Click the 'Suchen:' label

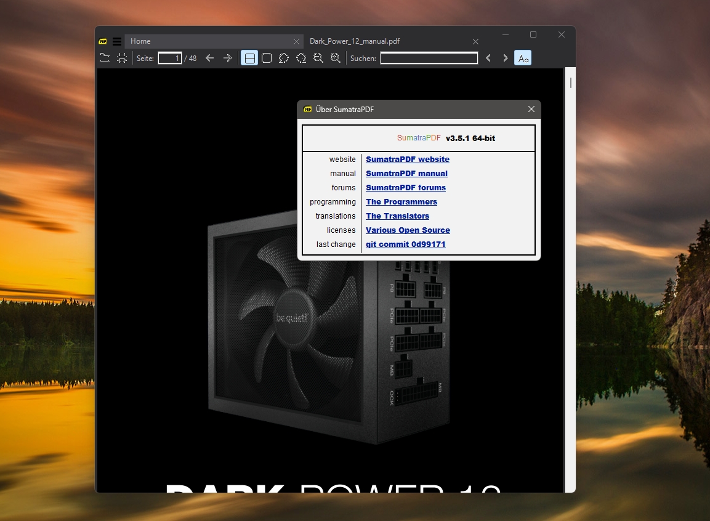click(x=363, y=59)
